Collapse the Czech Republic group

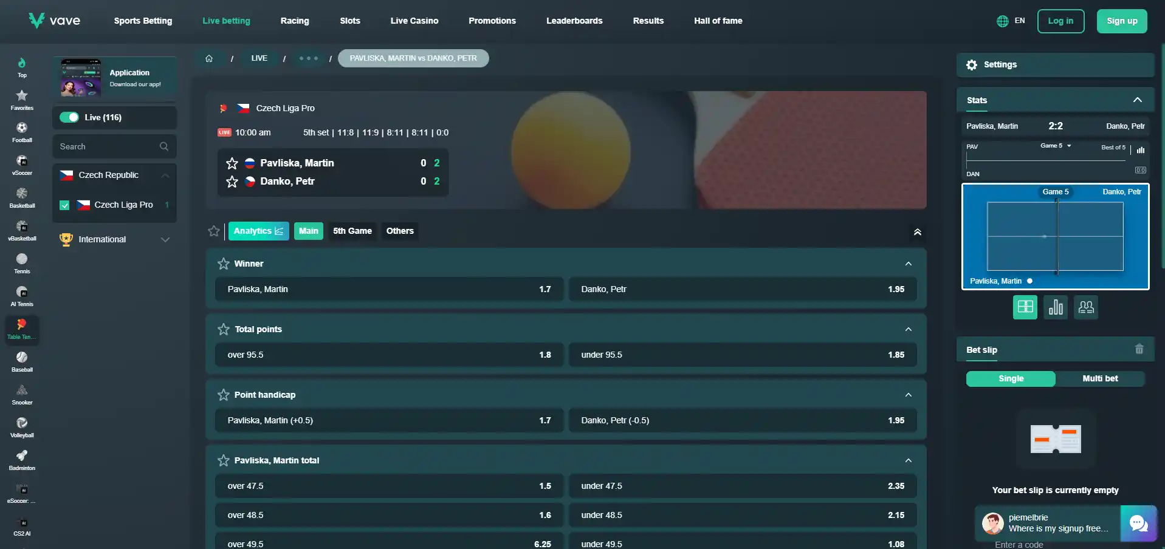165,176
